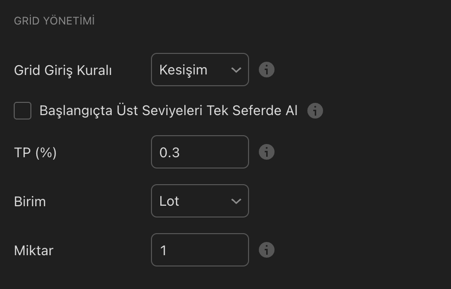Click the Miktar label text
Screen dimensions: 451x289
click(33, 251)
